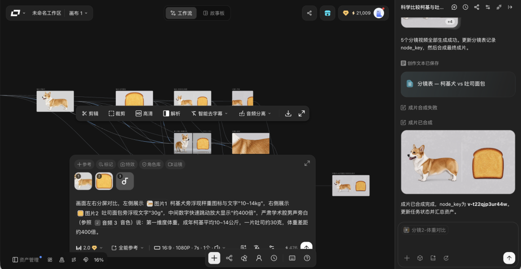Viewport: 521px width, 269px height.
Task: Click the 解析 analyze option
Action: pos(171,114)
